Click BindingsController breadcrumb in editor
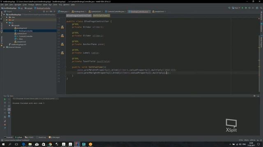Image resolution: width=263 pixels, height=147 pixels. click(79, 16)
